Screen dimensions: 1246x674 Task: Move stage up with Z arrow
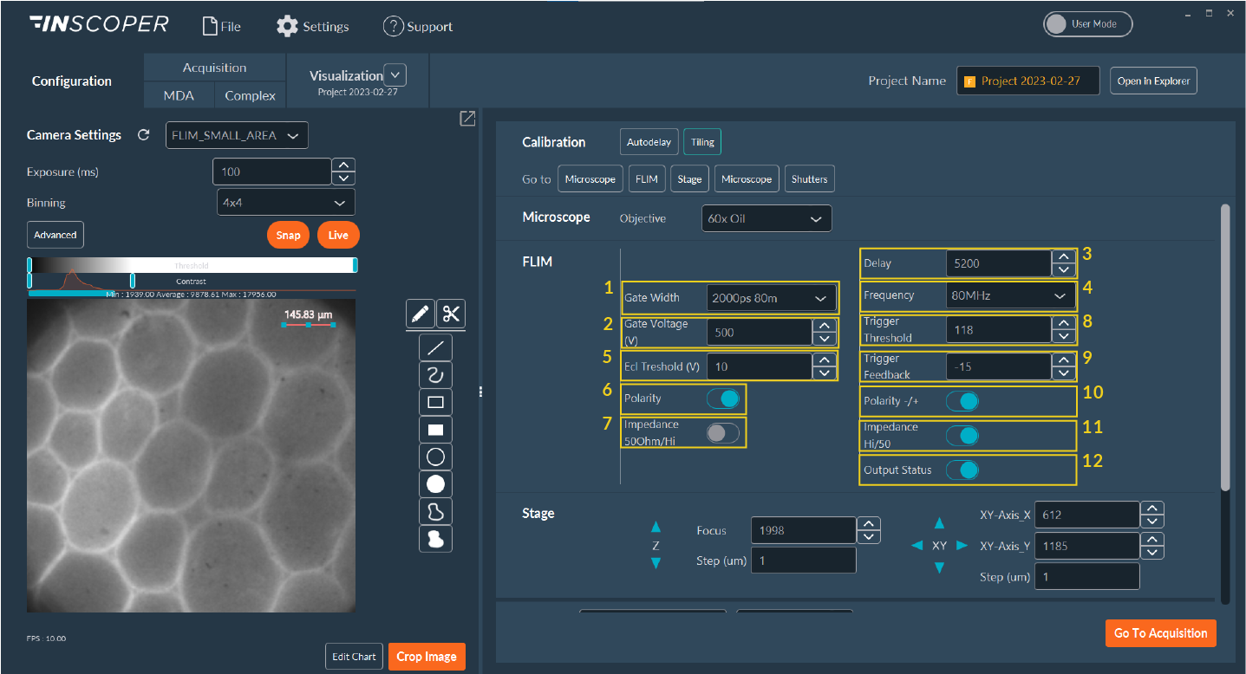click(x=656, y=527)
